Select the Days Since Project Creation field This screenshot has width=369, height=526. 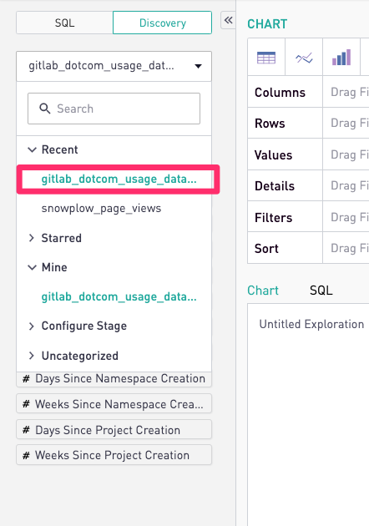tap(114, 430)
